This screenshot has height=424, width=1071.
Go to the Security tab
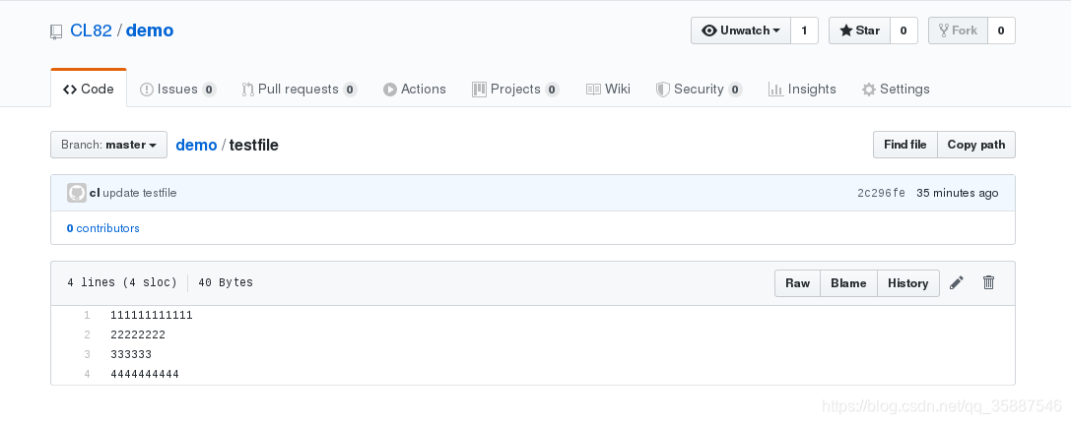click(700, 90)
